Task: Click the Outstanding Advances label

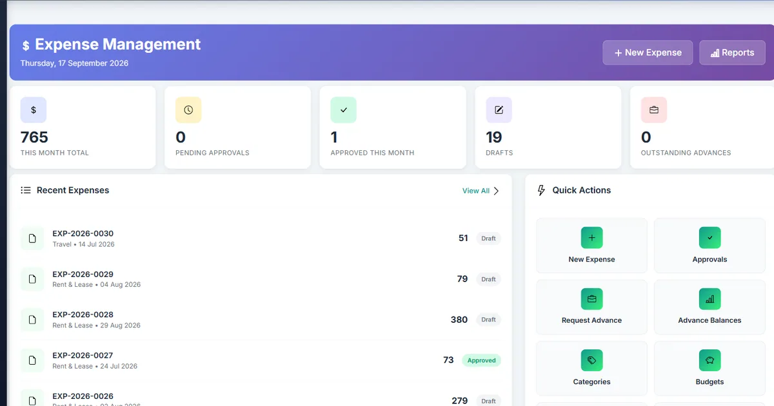Action: (686, 153)
